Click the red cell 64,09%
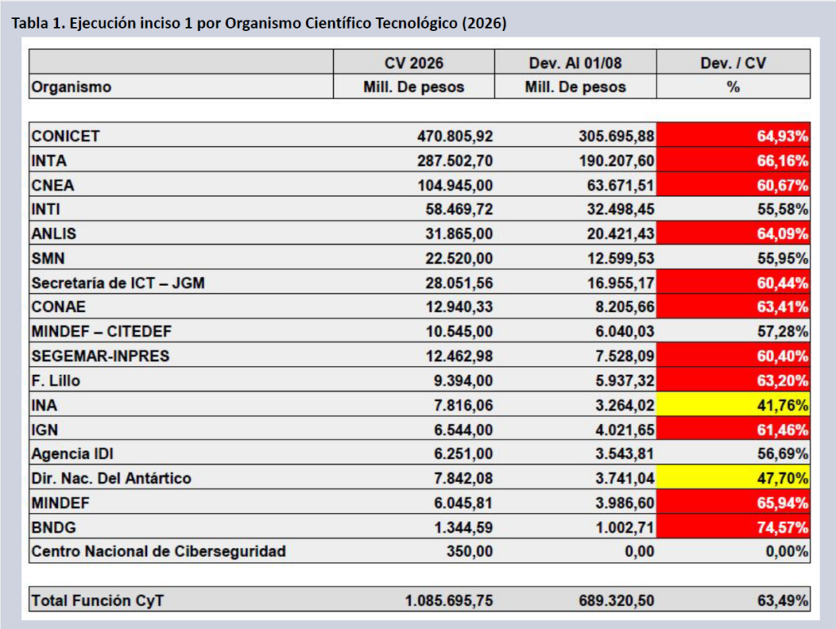This screenshot has width=836, height=629. [733, 233]
